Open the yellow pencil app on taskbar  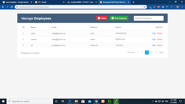(x=116, y=101)
